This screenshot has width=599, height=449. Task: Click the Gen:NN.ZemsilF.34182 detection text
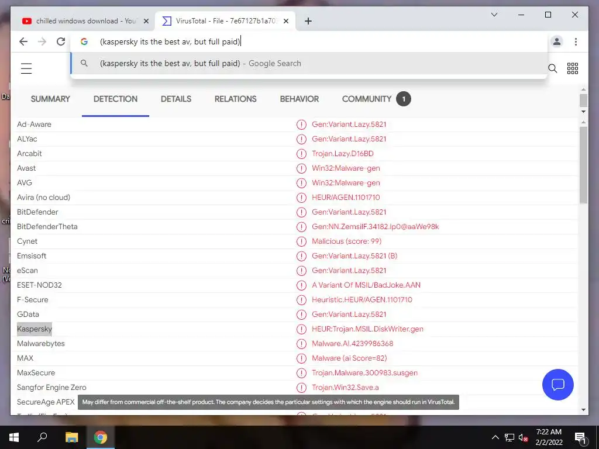click(375, 227)
